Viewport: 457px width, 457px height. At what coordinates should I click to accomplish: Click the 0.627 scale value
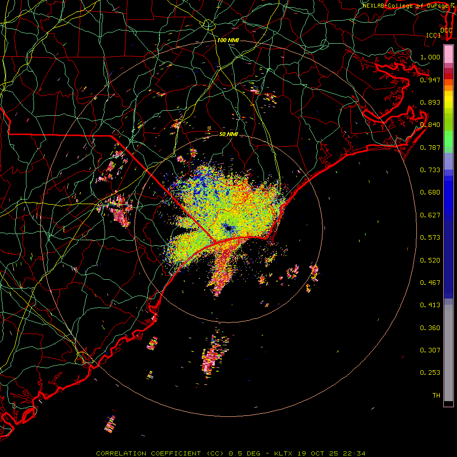coord(430,215)
